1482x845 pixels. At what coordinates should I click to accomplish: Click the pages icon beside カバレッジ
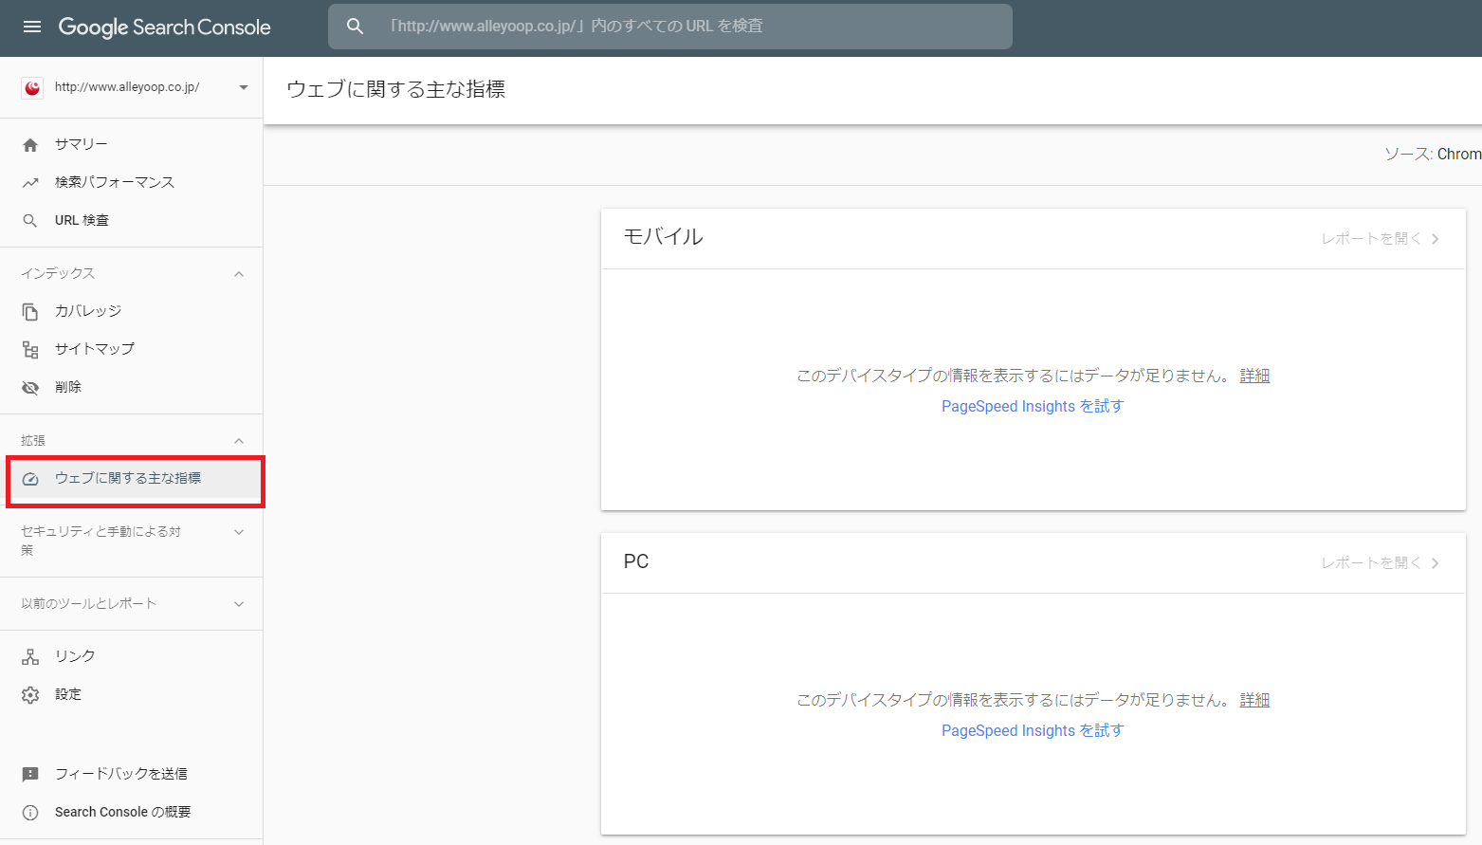[x=30, y=311]
